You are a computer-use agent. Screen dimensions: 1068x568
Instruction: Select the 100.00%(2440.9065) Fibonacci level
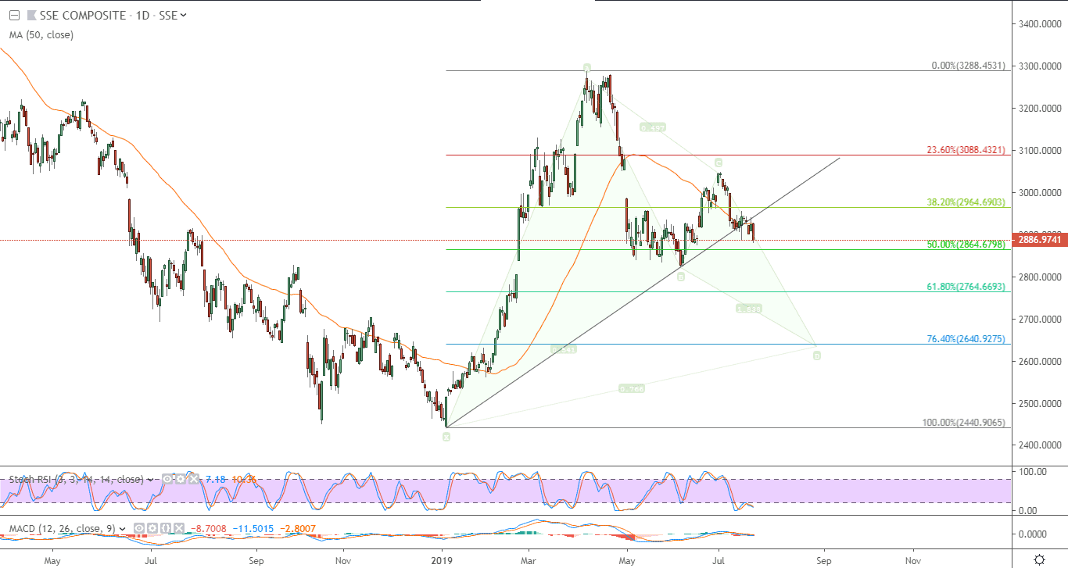coord(963,423)
